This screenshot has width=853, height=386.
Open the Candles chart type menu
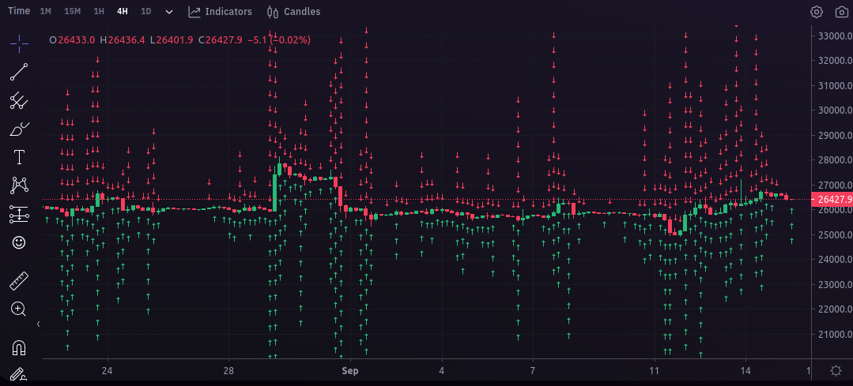294,11
